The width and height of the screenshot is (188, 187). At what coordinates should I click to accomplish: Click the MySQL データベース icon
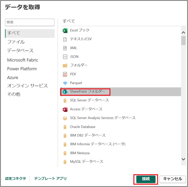[65, 162]
